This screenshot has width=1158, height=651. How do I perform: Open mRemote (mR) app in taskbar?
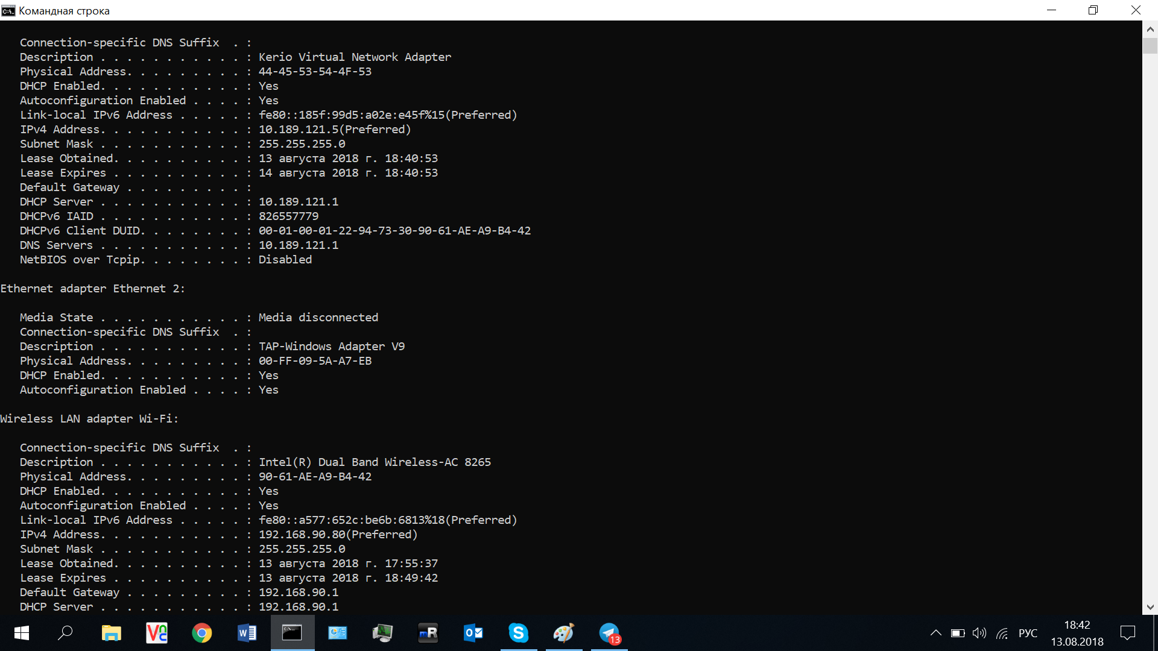[x=428, y=633]
